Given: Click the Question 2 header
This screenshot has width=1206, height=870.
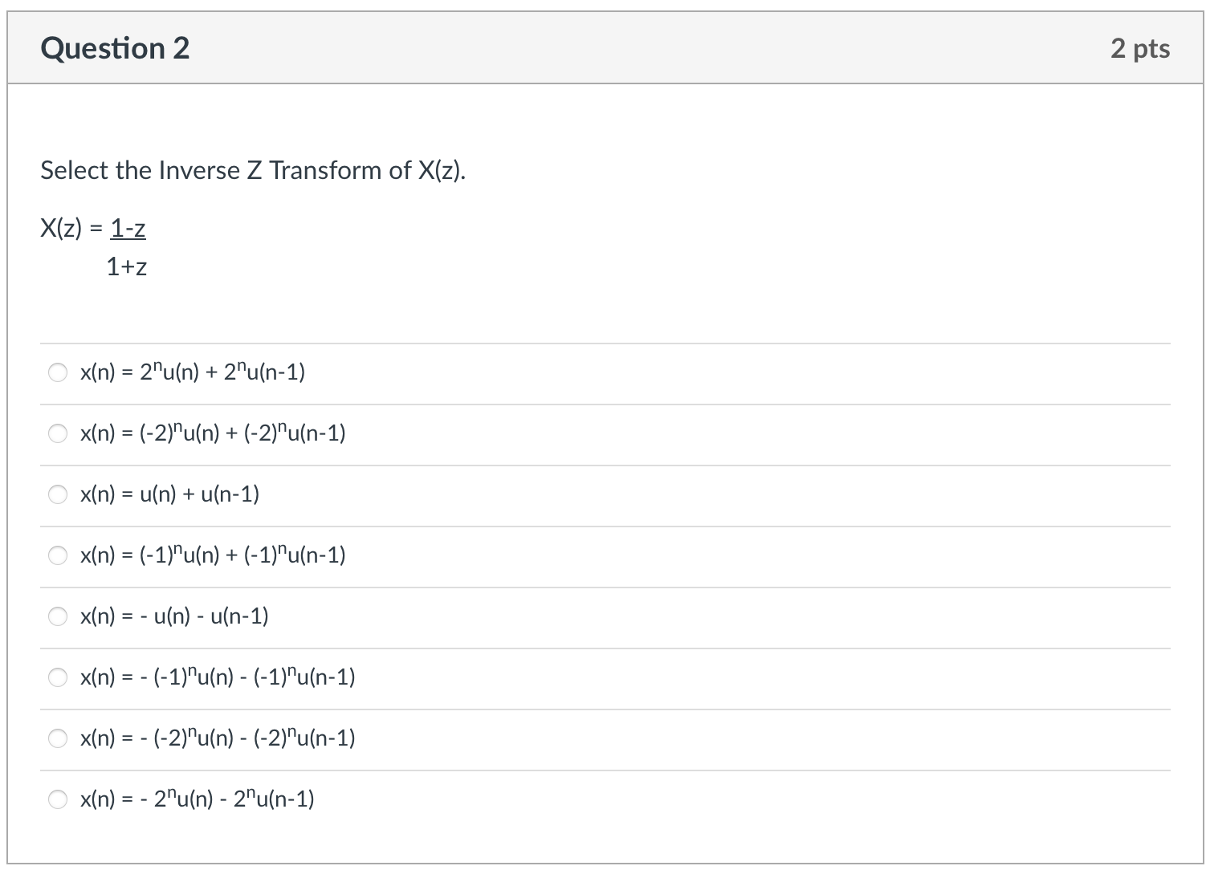Looking at the screenshot, I should pyautogui.click(x=116, y=48).
